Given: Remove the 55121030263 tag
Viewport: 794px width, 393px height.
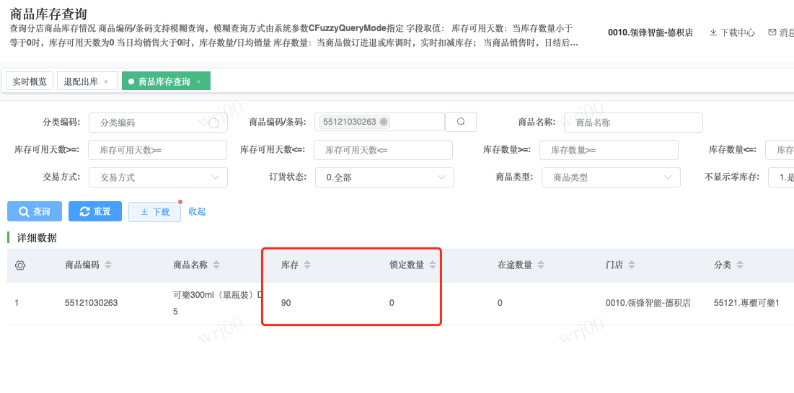Looking at the screenshot, I should tap(384, 122).
